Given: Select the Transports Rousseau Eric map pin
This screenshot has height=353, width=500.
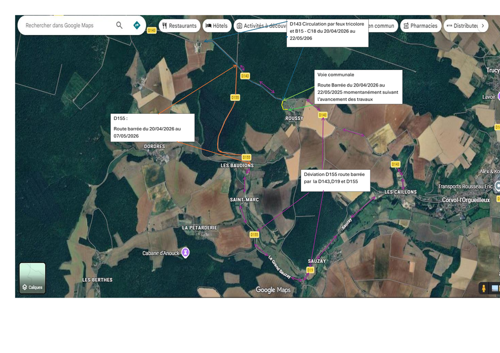Looking at the screenshot, I should 497,186.
